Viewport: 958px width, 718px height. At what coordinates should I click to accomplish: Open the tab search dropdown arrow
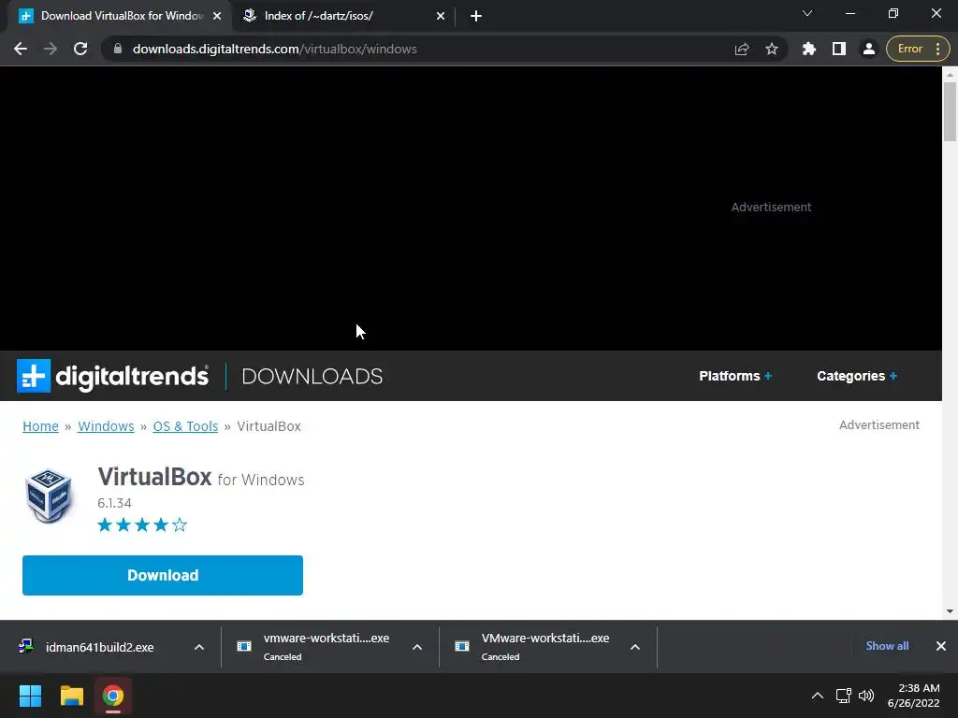click(807, 13)
